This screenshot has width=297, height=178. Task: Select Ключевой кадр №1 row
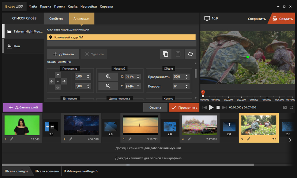[121, 37]
